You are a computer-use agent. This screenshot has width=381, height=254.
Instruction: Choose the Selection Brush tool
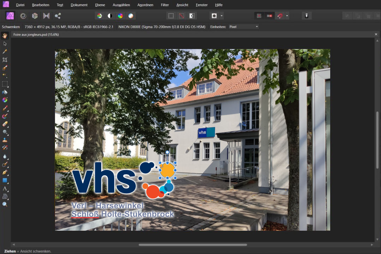click(5, 68)
